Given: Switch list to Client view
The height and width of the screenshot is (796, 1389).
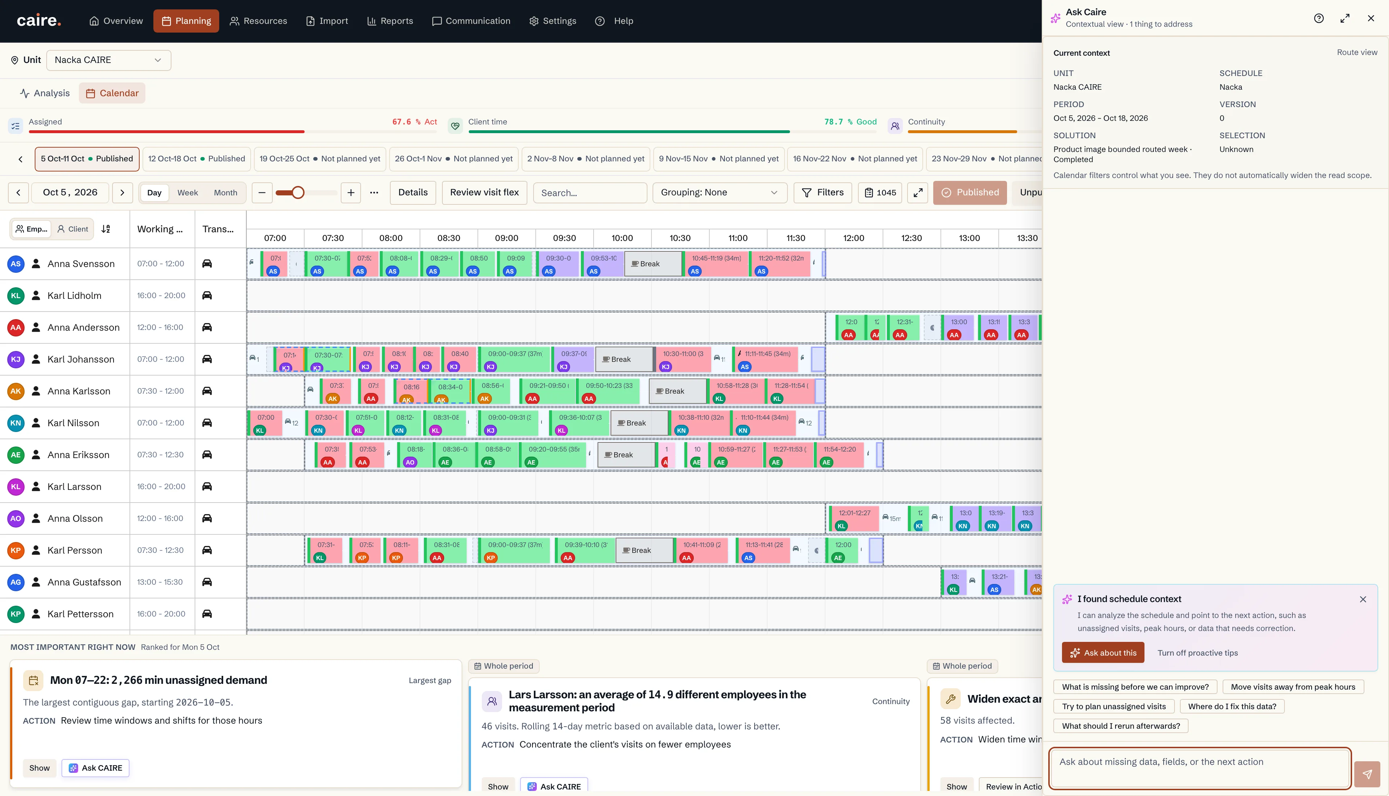Looking at the screenshot, I should click(73, 229).
